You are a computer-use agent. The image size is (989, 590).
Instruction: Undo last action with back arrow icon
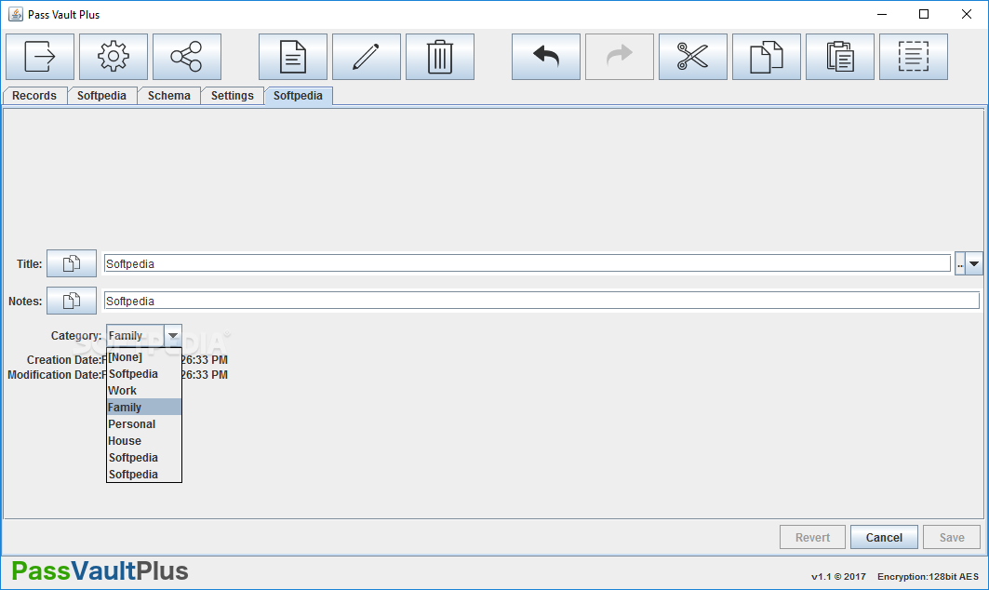pos(545,57)
